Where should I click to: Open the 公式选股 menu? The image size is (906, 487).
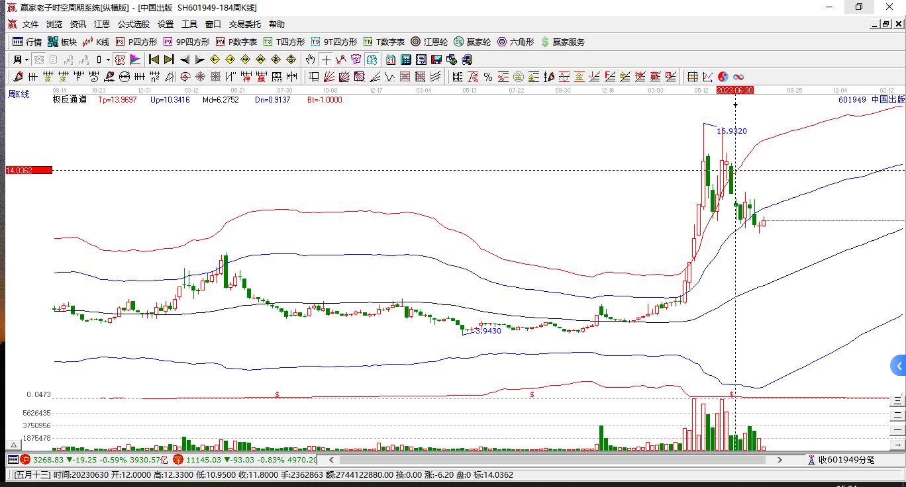tap(134, 24)
